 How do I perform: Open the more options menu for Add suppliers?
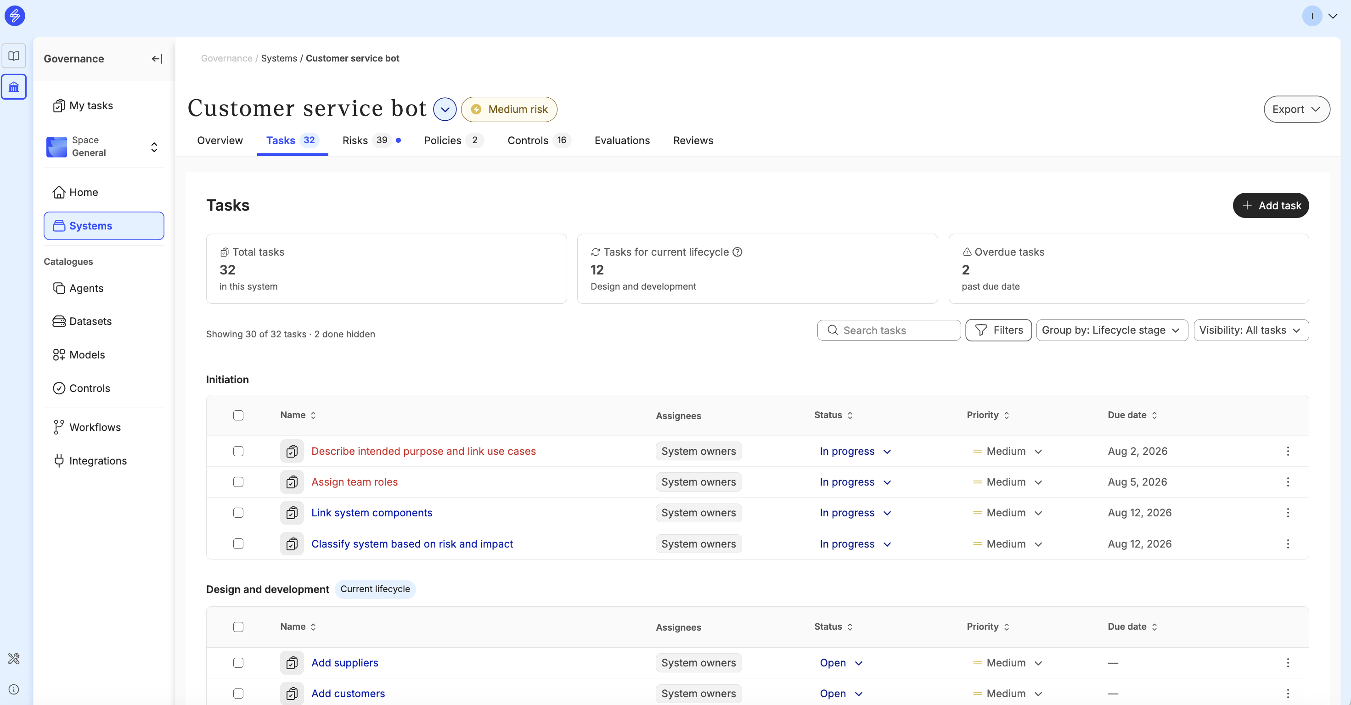click(1288, 663)
